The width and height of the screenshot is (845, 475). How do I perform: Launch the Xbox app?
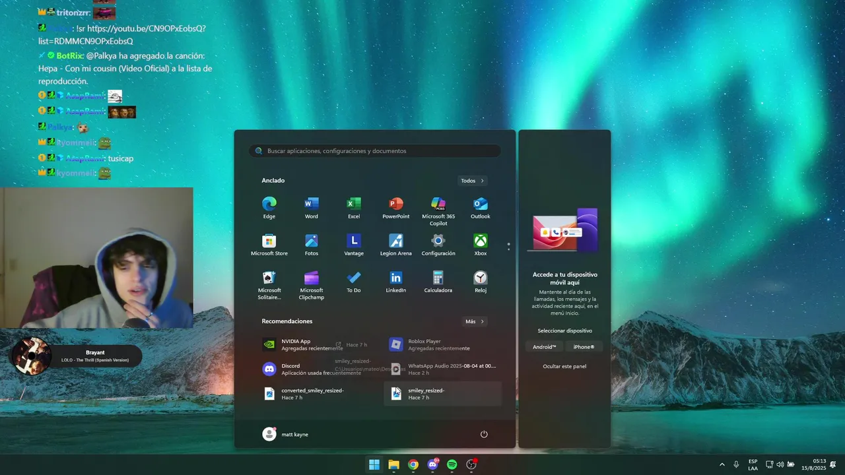point(481,244)
